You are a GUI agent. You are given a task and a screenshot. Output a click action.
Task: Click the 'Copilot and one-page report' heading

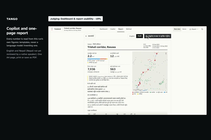coord(22,31)
